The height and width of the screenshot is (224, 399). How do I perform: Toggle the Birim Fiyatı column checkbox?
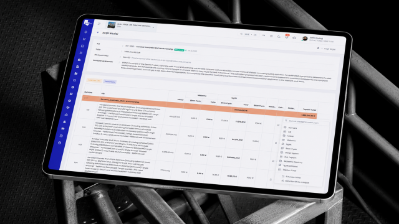click(282, 148)
